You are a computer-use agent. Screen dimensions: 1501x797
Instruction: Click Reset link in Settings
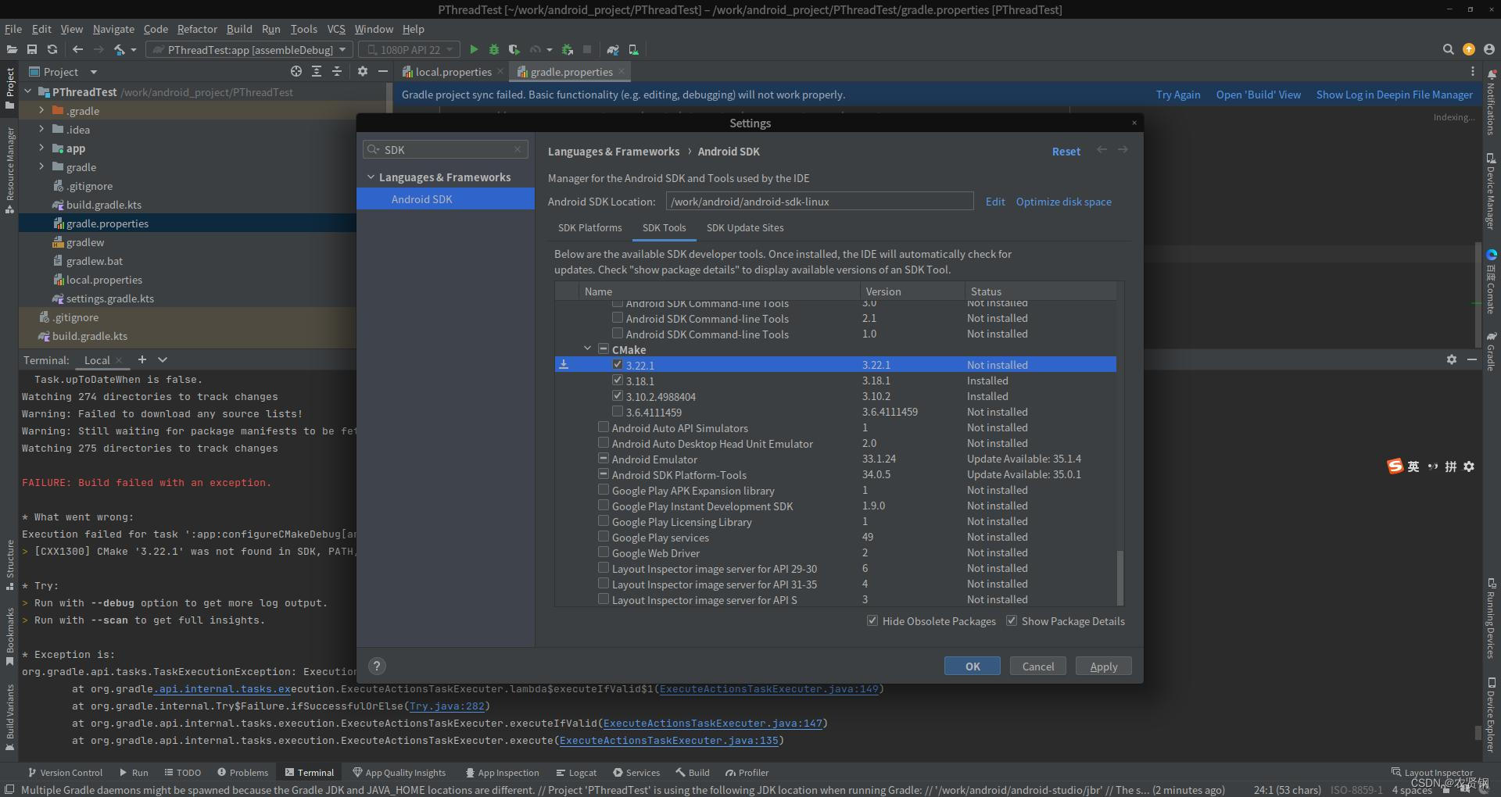(x=1066, y=152)
